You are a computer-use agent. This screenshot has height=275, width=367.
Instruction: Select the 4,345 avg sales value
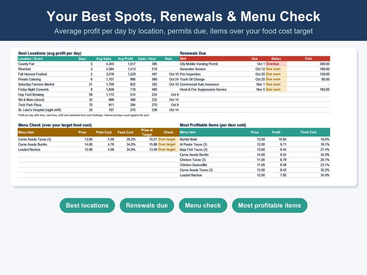tap(110, 64)
